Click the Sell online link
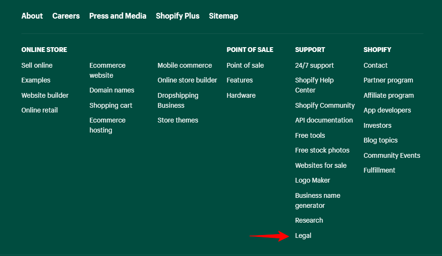 point(37,65)
